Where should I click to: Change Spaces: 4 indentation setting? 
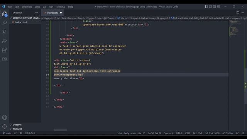[169, 133]
